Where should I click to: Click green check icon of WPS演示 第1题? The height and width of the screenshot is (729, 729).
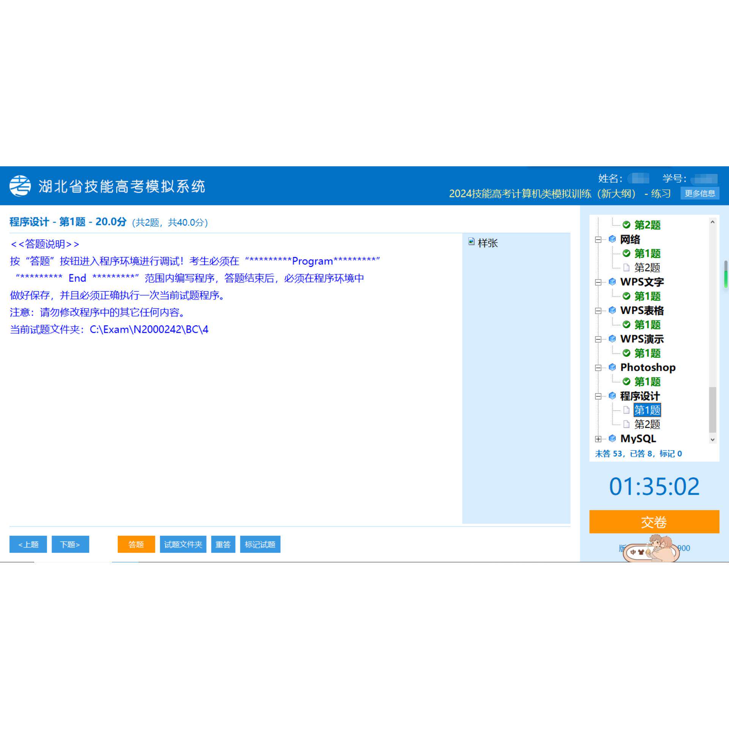(x=626, y=353)
